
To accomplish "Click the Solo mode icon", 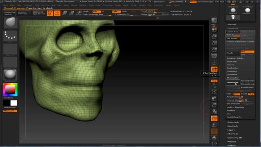I will tap(214, 138).
